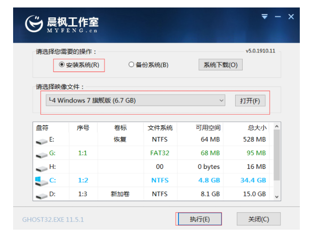Click the 盘符 column header
319x232 pixels.
[x=42, y=128]
